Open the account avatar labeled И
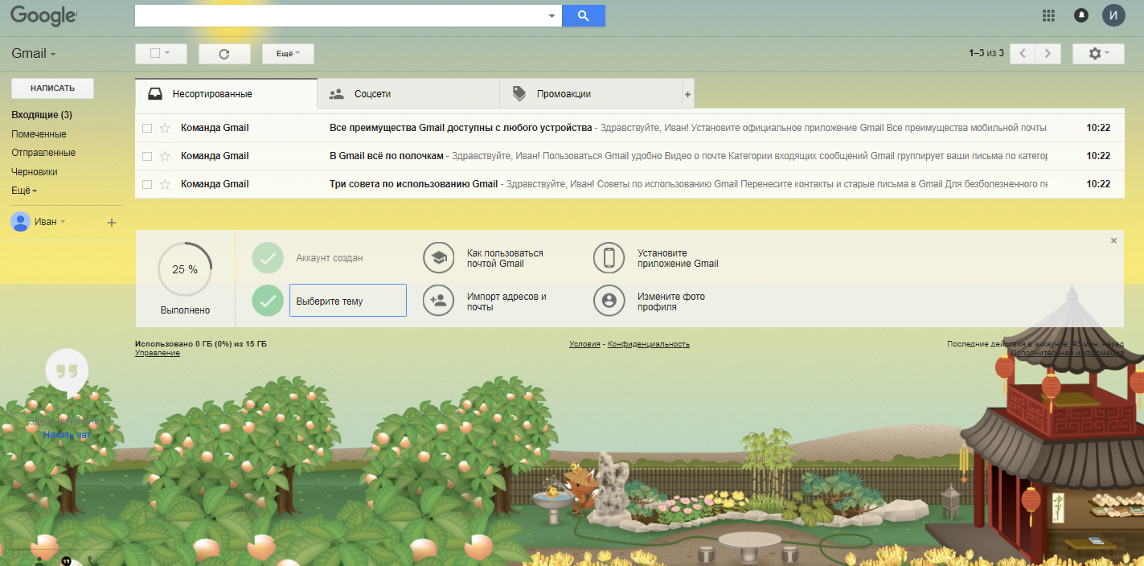1144x566 pixels. click(x=1113, y=15)
